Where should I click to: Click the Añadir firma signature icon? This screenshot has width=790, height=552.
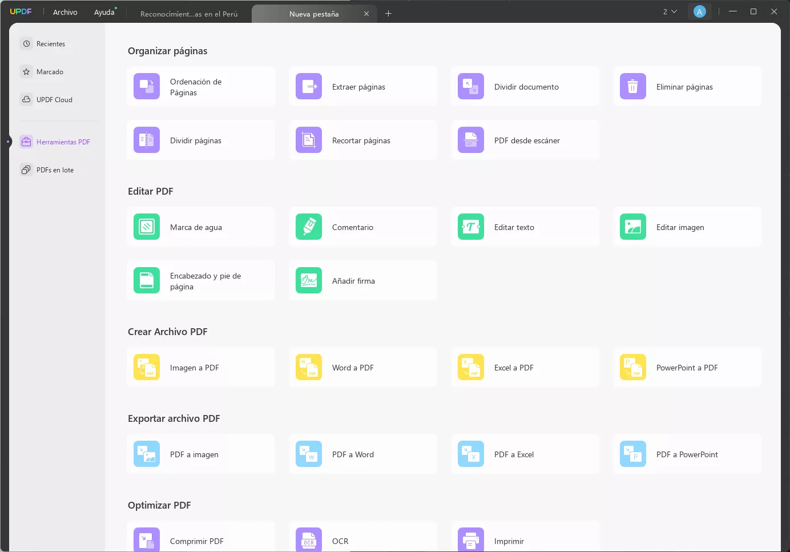(x=309, y=281)
